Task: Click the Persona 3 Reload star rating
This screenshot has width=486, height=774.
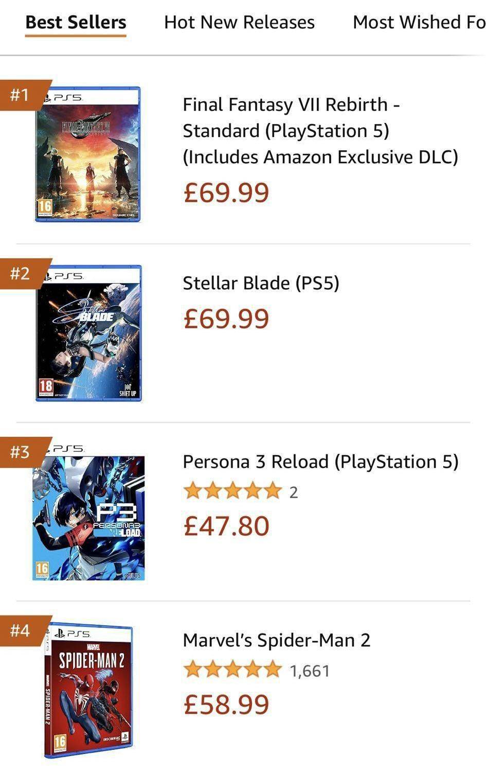Action: (x=232, y=491)
